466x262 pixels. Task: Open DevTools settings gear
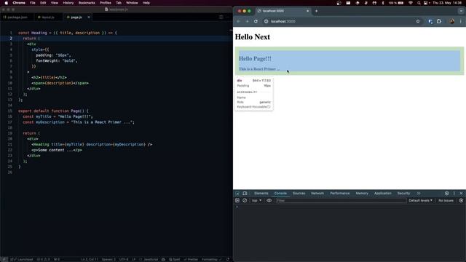(x=446, y=194)
